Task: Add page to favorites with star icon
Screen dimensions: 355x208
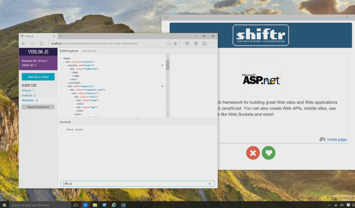Action: click(175, 43)
